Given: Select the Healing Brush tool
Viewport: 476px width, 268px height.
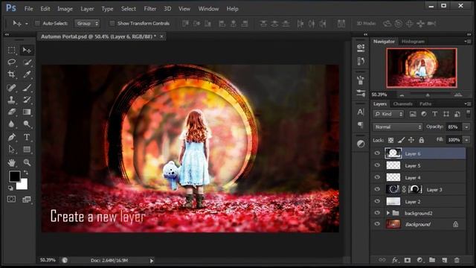Looking at the screenshot, I should tap(12, 88).
